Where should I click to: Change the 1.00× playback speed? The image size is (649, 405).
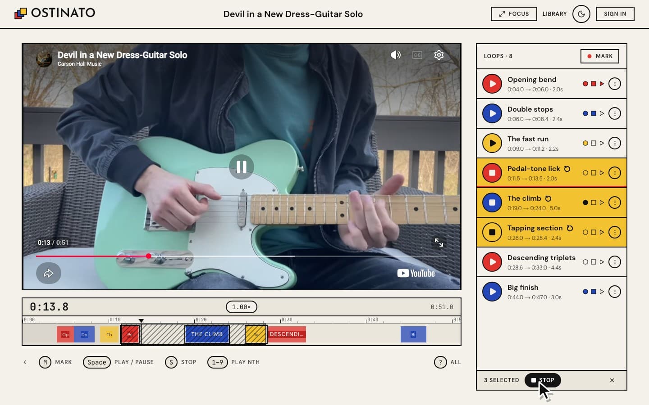pos(242,307)
